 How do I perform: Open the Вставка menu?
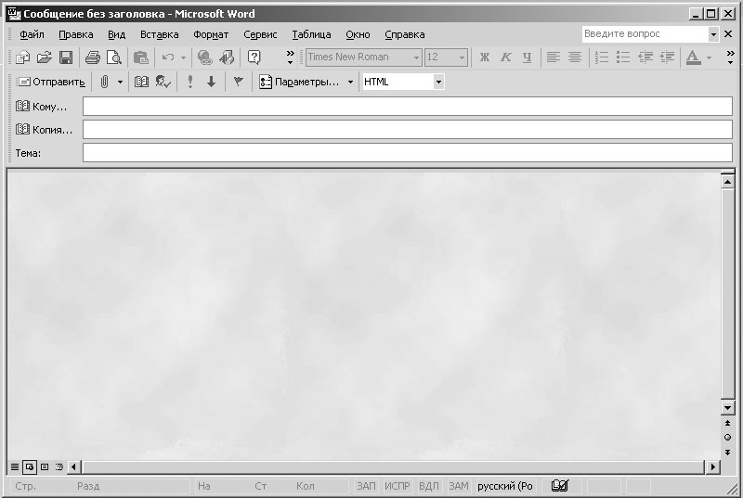point(159,34)
